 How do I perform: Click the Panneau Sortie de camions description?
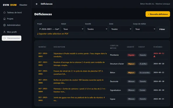pos(80,90)
